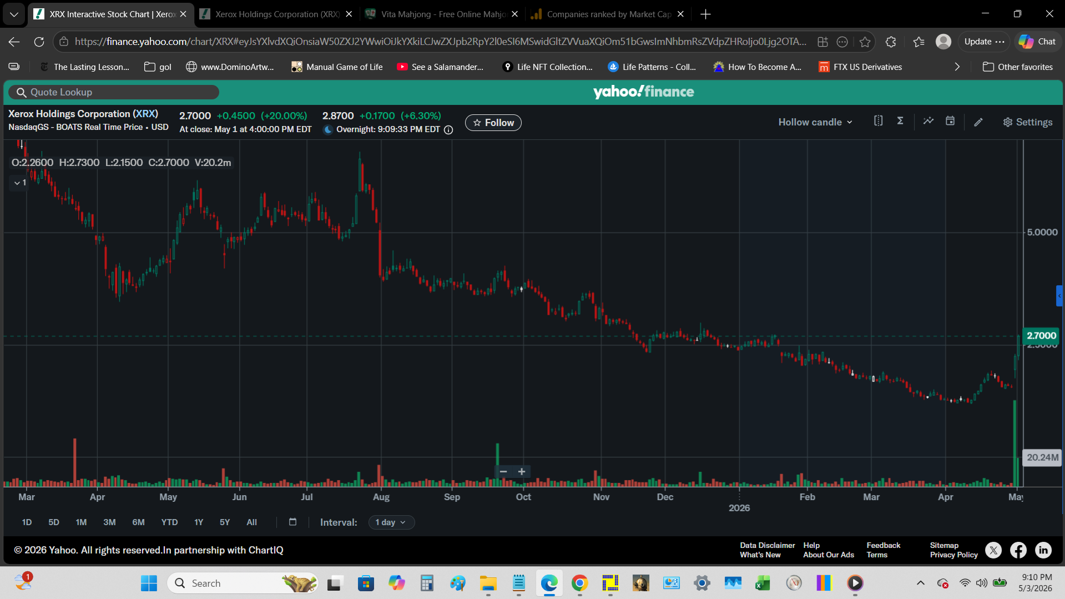1065x599 pixels.
Task: Zoom in the chart with plus button
Action: pos(522,472)
